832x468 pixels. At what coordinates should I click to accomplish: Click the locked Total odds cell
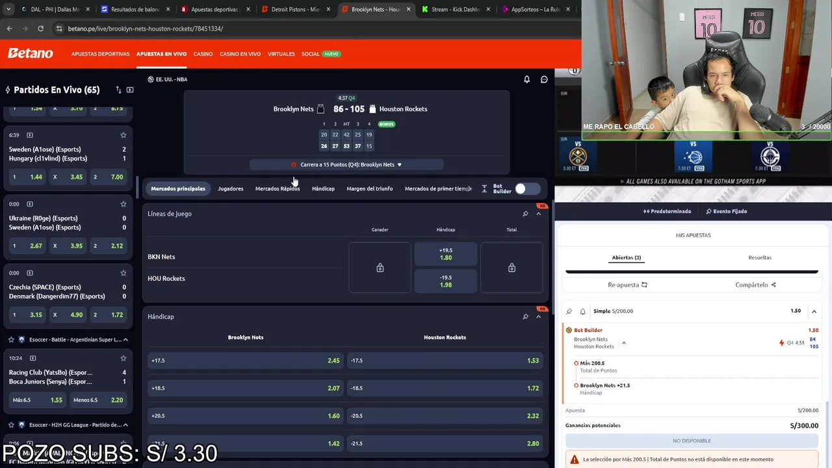tap(512, 268)
